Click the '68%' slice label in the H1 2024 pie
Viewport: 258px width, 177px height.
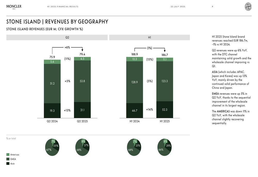tap(131, 150)
